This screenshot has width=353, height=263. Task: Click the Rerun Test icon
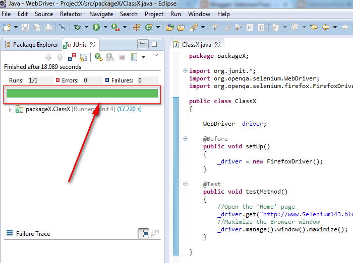(99, 57)
